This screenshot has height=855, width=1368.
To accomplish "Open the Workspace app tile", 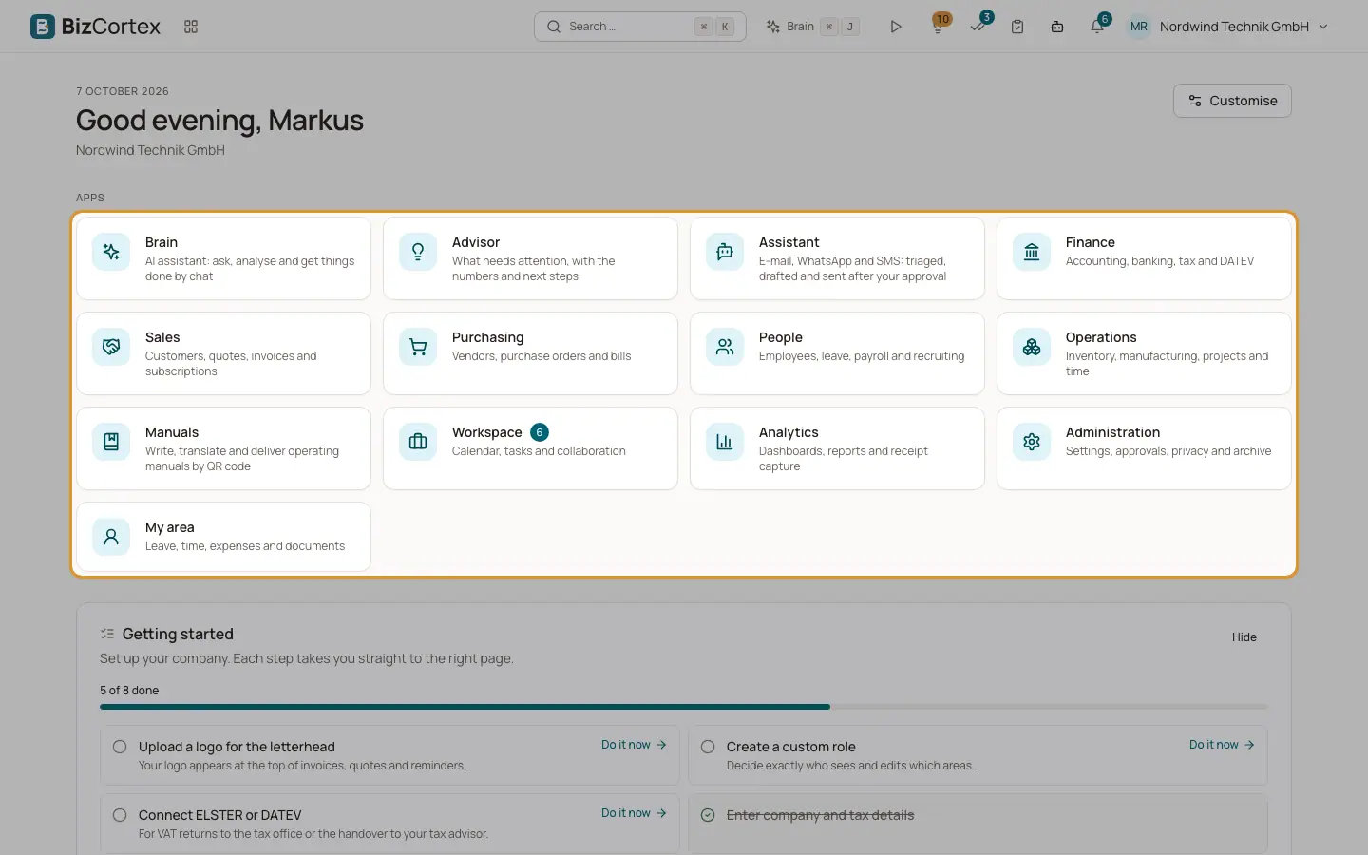I will click(x=530, y=448).
